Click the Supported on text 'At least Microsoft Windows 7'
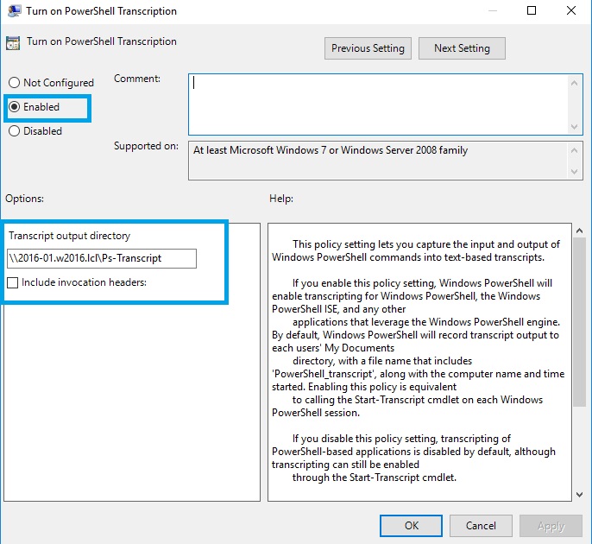The image size is (592, 544). [x=260, y=150]
